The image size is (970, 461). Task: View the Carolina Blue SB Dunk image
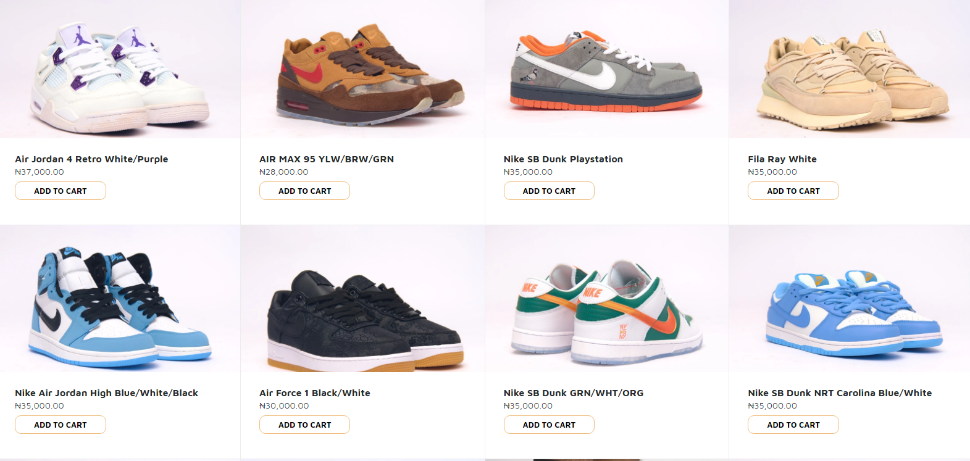(850, 299)
